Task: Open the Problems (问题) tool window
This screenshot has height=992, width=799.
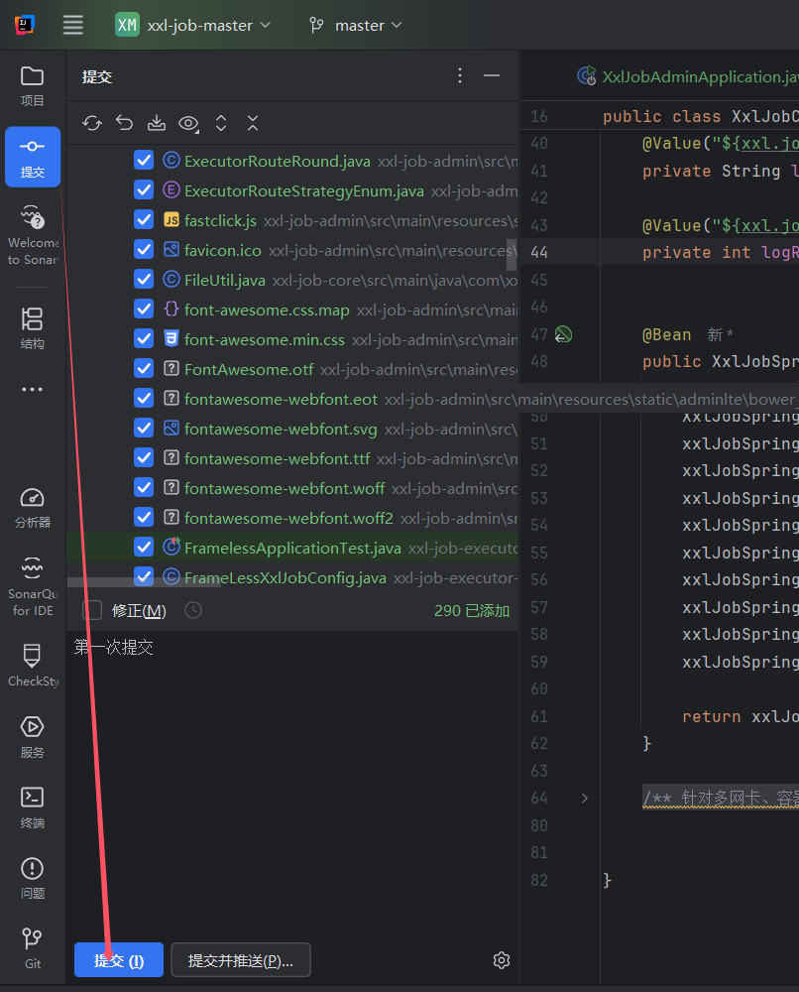Action: (33, 877)
